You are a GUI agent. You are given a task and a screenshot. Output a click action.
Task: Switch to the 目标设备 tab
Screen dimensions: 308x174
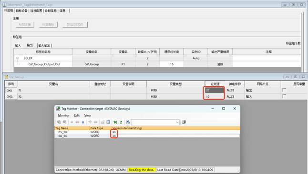click(x=21, y=10)
